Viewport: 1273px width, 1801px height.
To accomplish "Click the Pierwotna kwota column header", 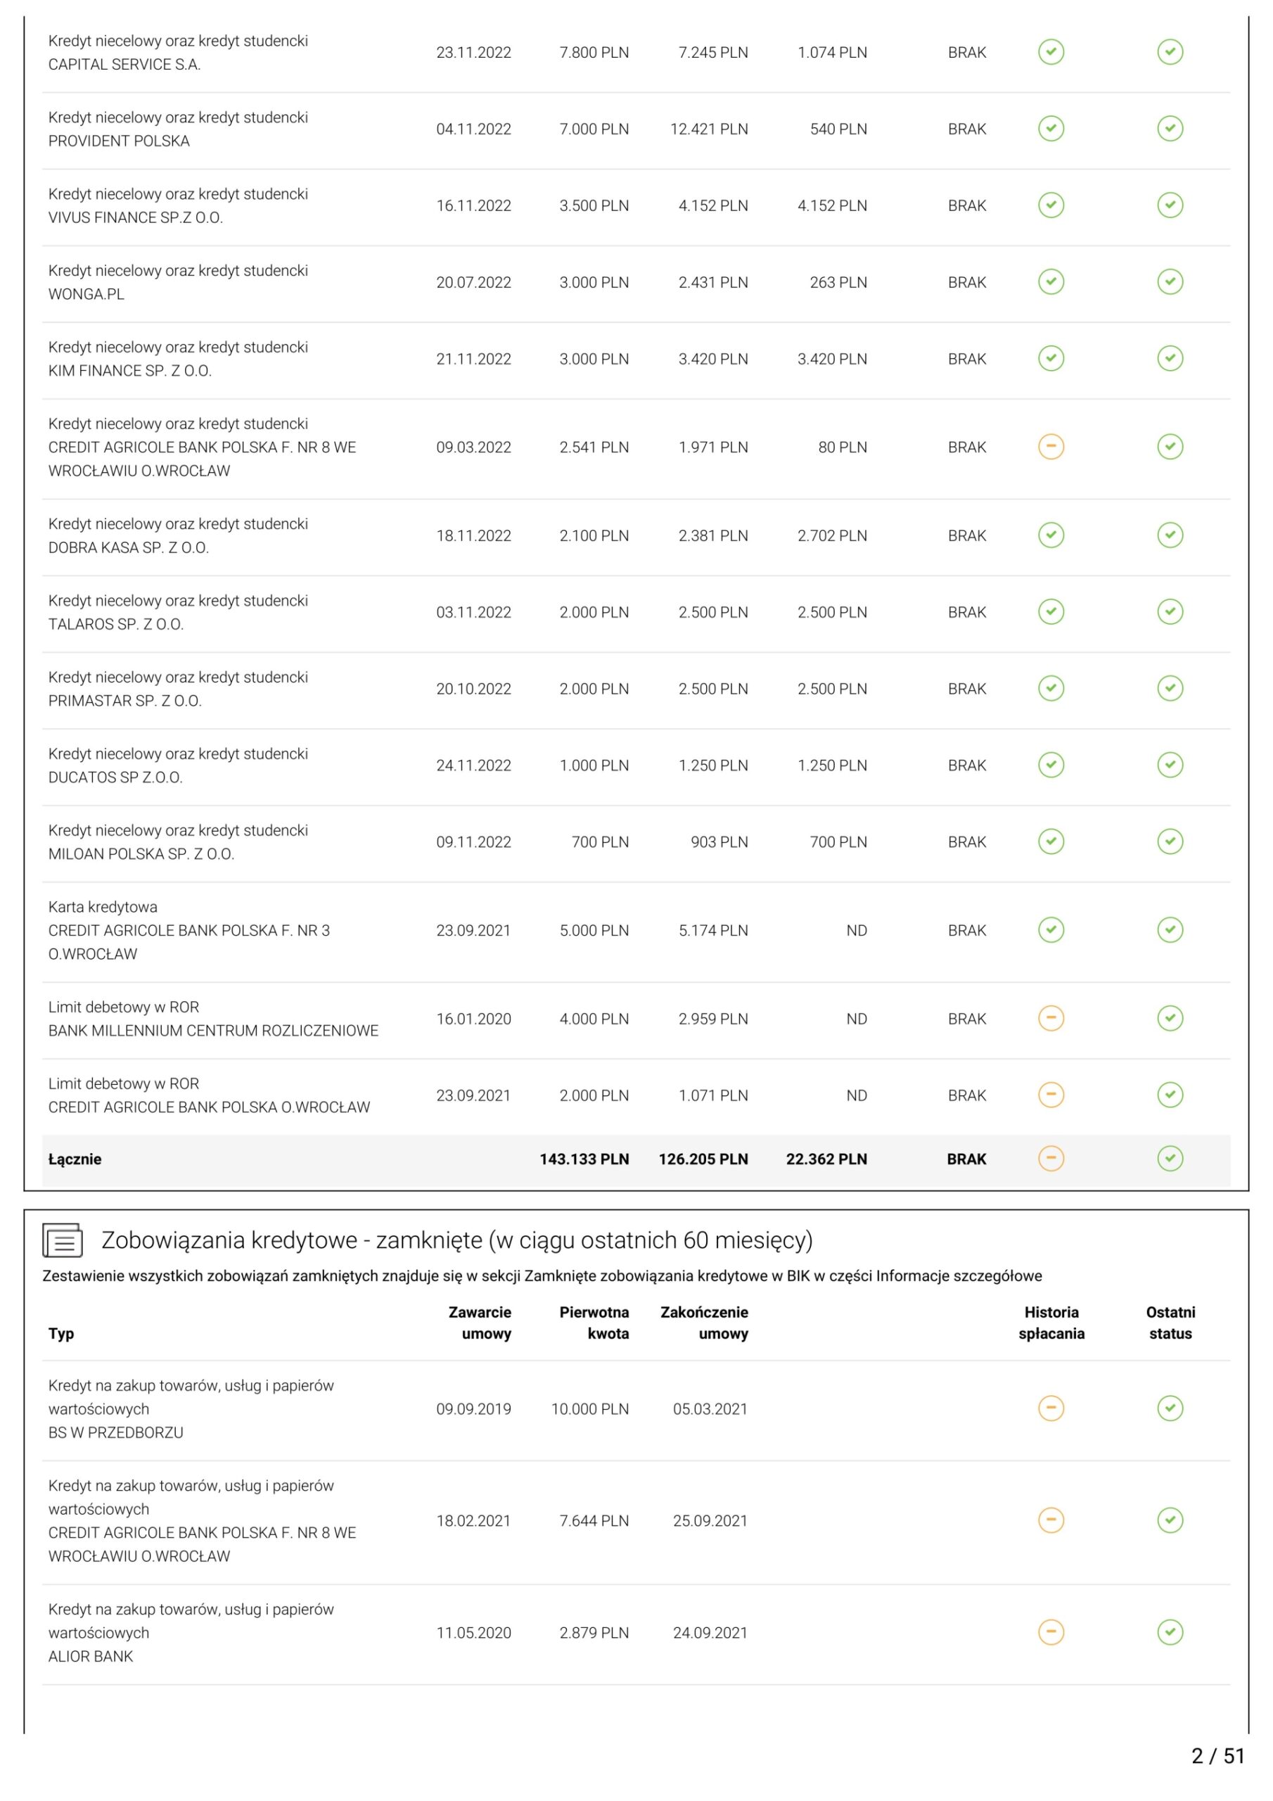I will coord(594,1323).
